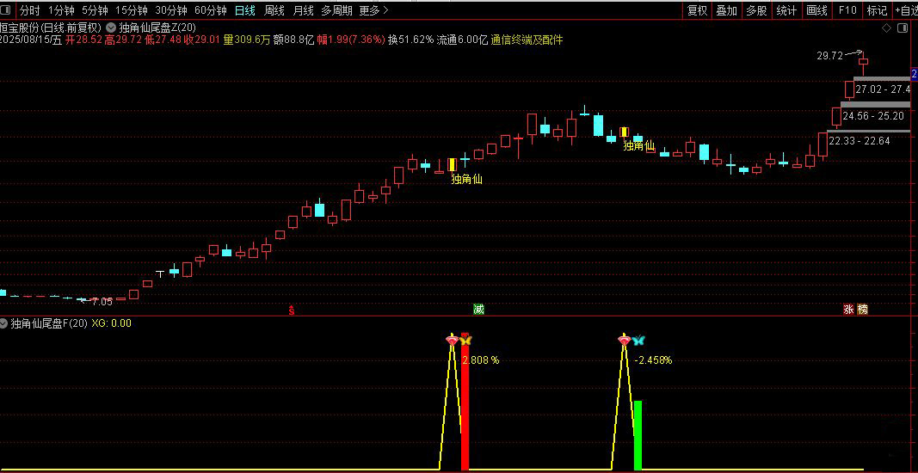The height and width of the screenshot is (473, 918).
Task: Click the 榜 marker icon
Action: [862, 310]
